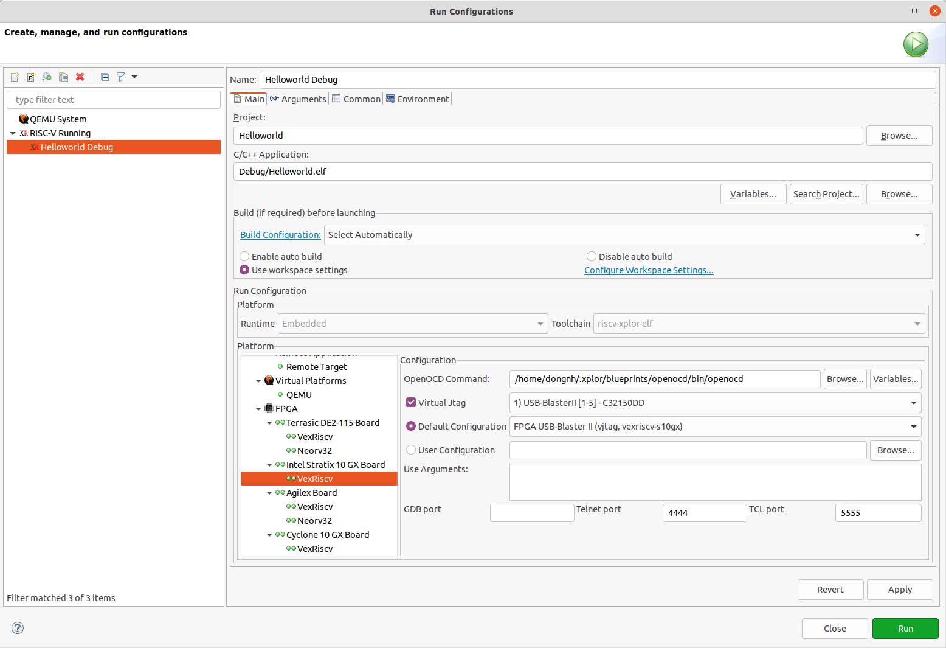Click the Remote Target green dot icon

(x=280, y=366)
